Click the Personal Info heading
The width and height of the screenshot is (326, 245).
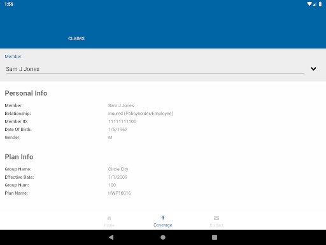(x=26, y=93)
